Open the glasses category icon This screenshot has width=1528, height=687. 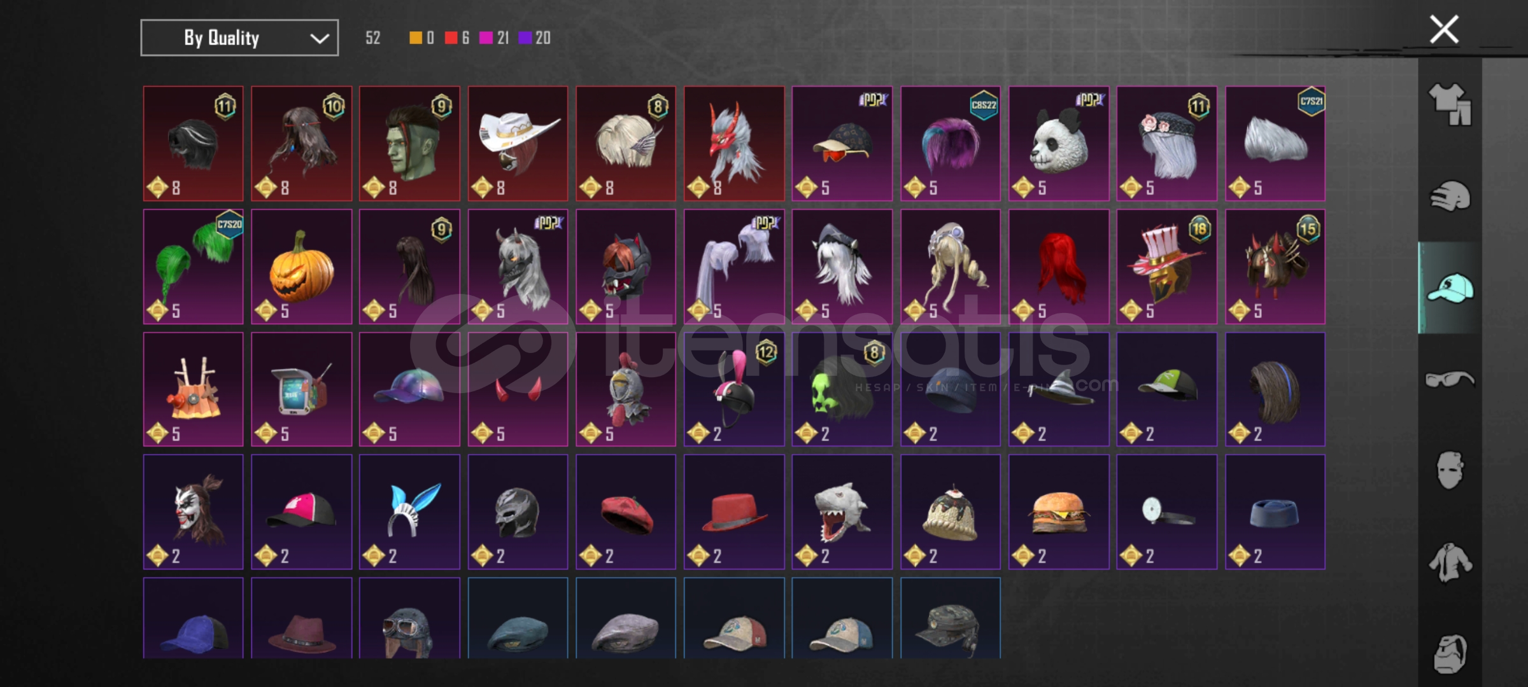pos(1450,379)
